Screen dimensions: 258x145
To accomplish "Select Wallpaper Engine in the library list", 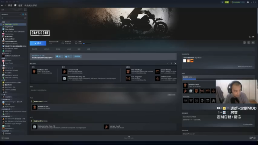I will coord(13,102).
